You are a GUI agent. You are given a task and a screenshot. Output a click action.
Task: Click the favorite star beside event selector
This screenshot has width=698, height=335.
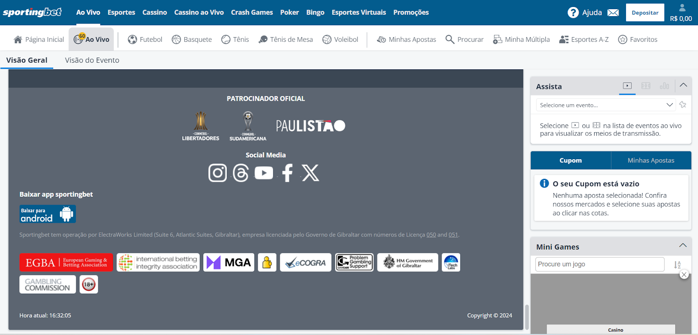pyautogui.click(x=683, y=105)
